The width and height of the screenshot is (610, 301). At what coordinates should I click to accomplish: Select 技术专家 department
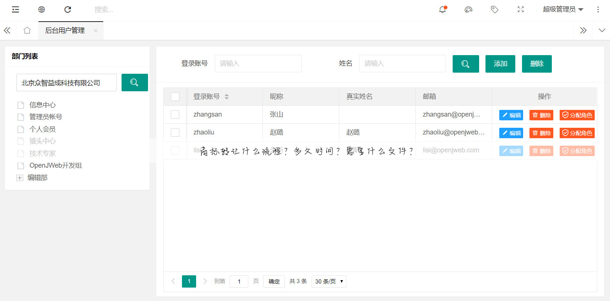pyautogui.click(x=43, y=153)
